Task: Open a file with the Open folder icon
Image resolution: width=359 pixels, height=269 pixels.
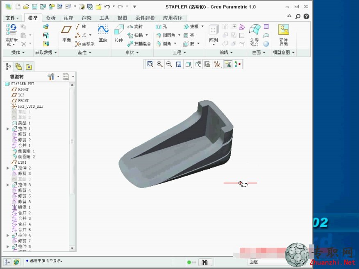Action: [x=26, y=7]
